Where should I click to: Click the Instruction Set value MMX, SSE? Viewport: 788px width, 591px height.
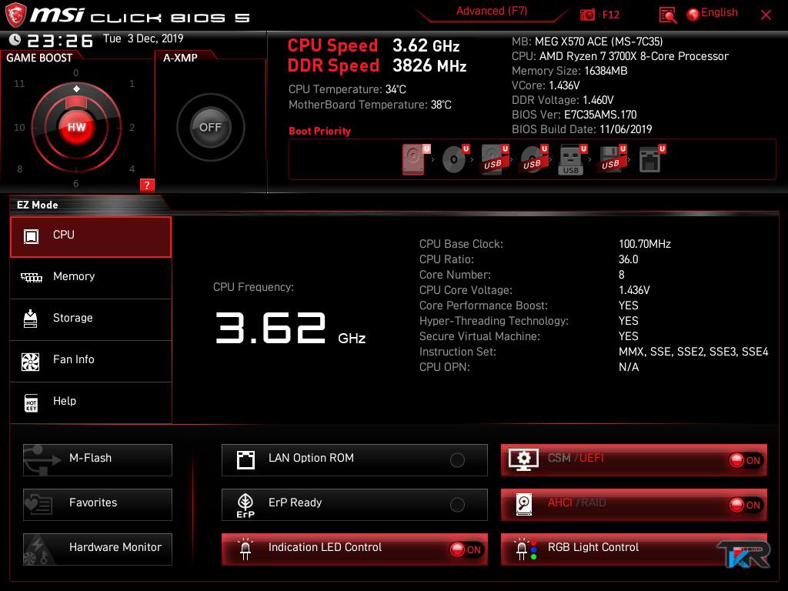[x=693, y=352]
